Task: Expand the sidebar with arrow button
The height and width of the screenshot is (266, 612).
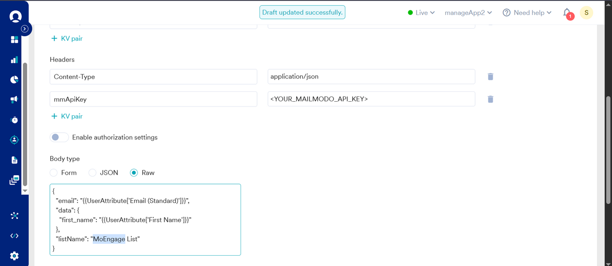Action: 25,29
